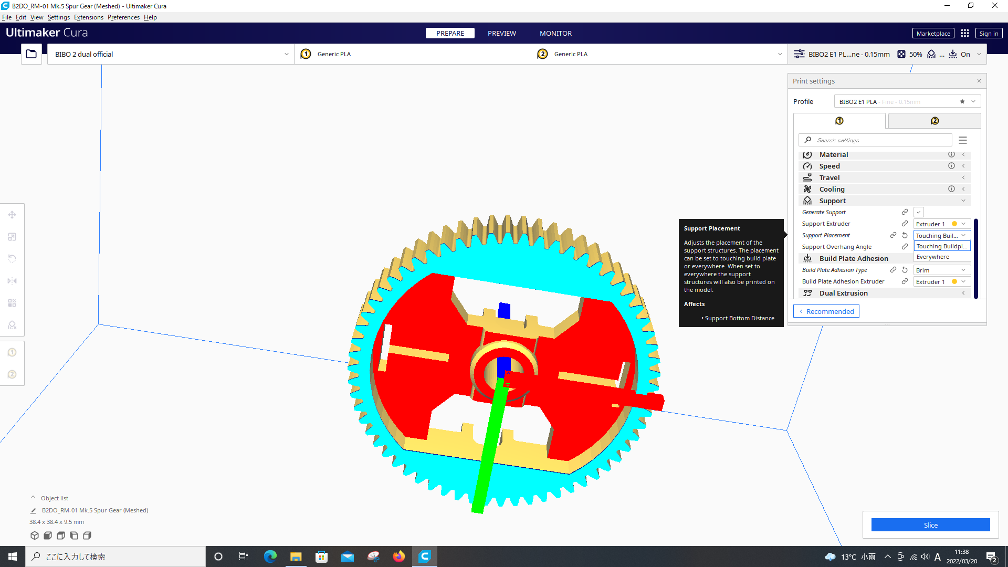Switch to the PREVIEW tab
Viewport: 1008px width, 567px height.
(502, 33)
